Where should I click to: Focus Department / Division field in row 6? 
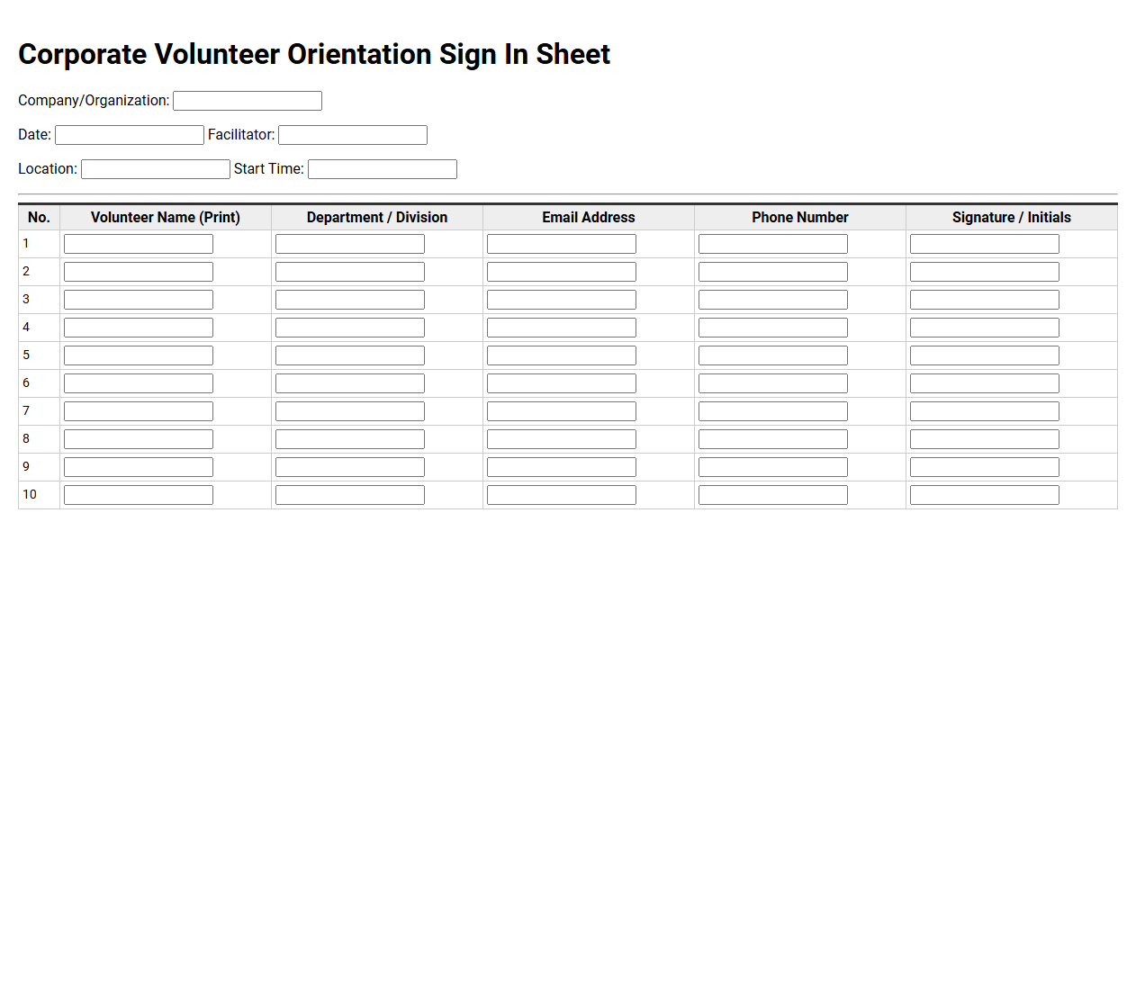pyautogui.click(x=350, y=383)
